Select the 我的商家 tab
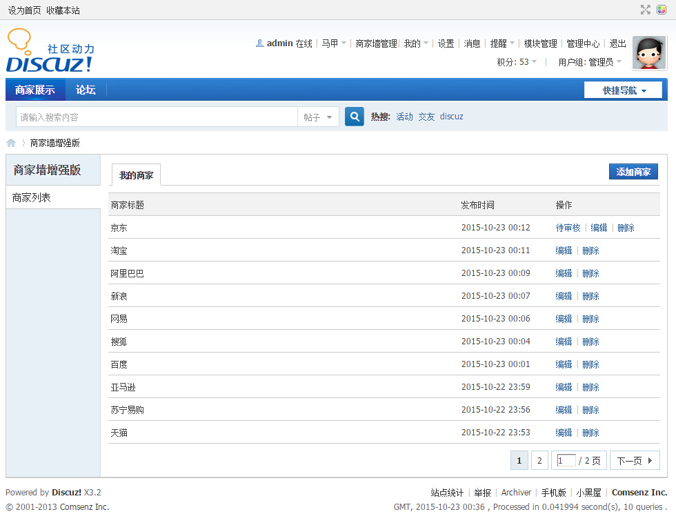 pyautogui.click(x=136, y=175)
